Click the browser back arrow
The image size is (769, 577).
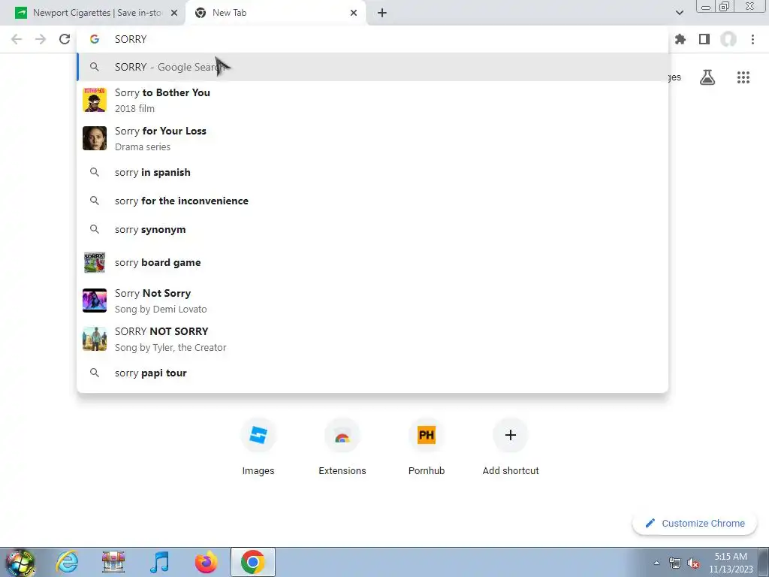pos(17,39)
